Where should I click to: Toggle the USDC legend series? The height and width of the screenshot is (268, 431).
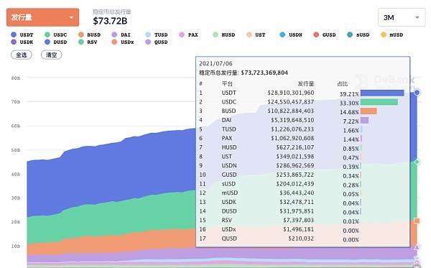pos(56,35)
